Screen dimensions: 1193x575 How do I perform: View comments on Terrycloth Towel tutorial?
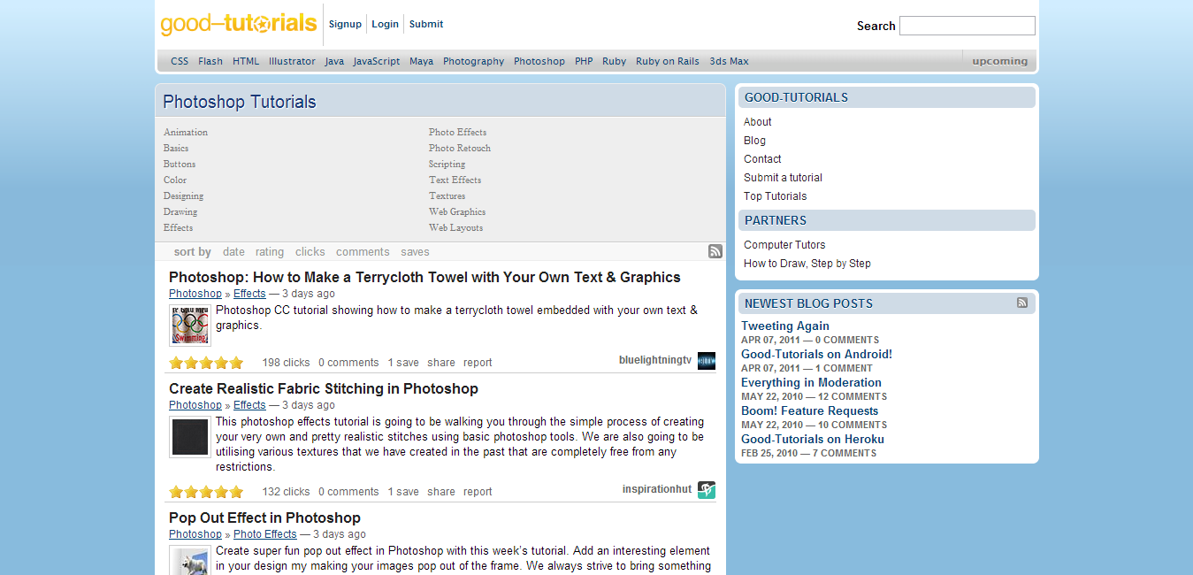348,363
